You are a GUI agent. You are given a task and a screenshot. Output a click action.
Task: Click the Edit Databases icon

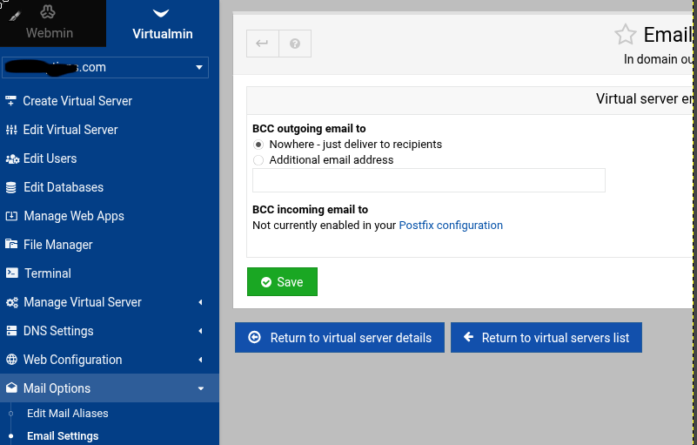pos(11,187)
